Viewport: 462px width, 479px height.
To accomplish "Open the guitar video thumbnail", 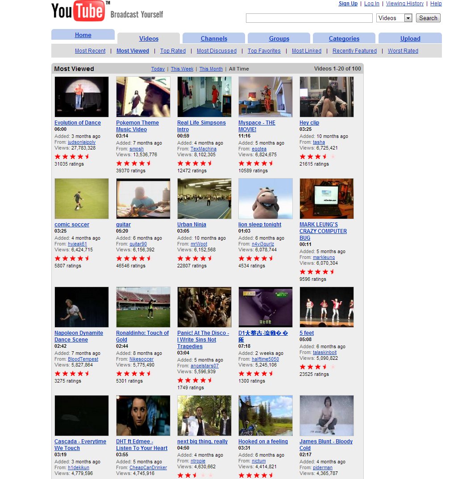I will (143, 199).
